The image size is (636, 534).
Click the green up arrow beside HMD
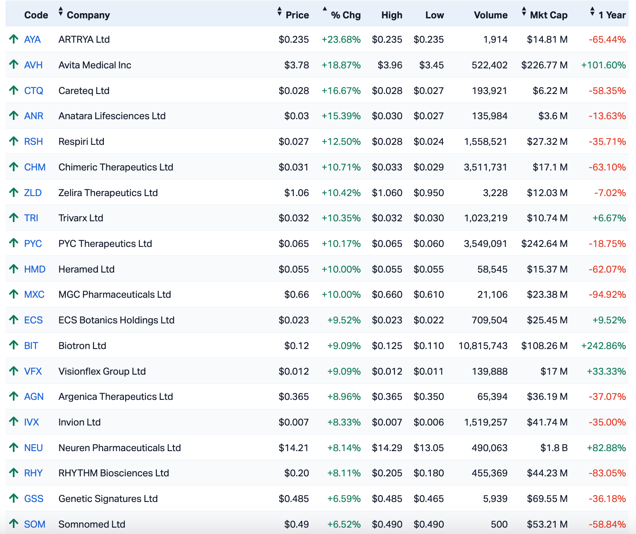click(14, 269)
